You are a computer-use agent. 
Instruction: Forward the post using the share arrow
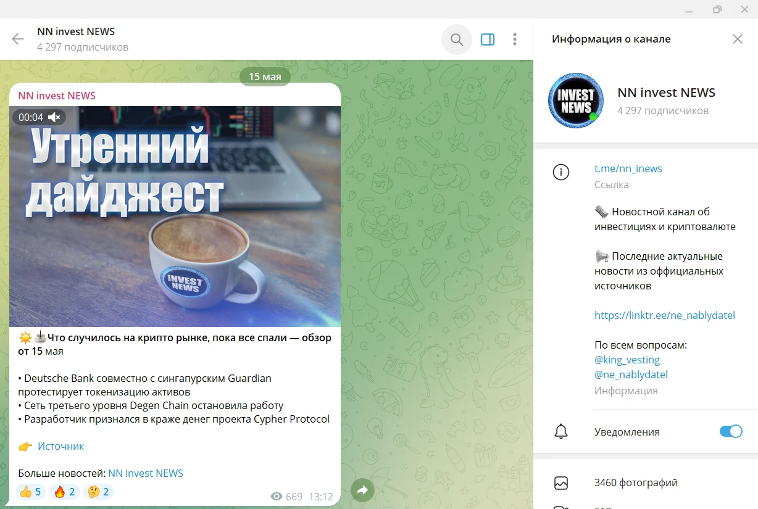coord(362,490)
